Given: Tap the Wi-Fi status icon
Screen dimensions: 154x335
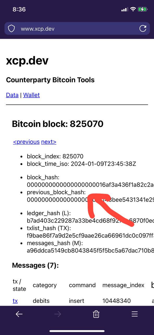Looking at the screenshot, I should [133, 9].
